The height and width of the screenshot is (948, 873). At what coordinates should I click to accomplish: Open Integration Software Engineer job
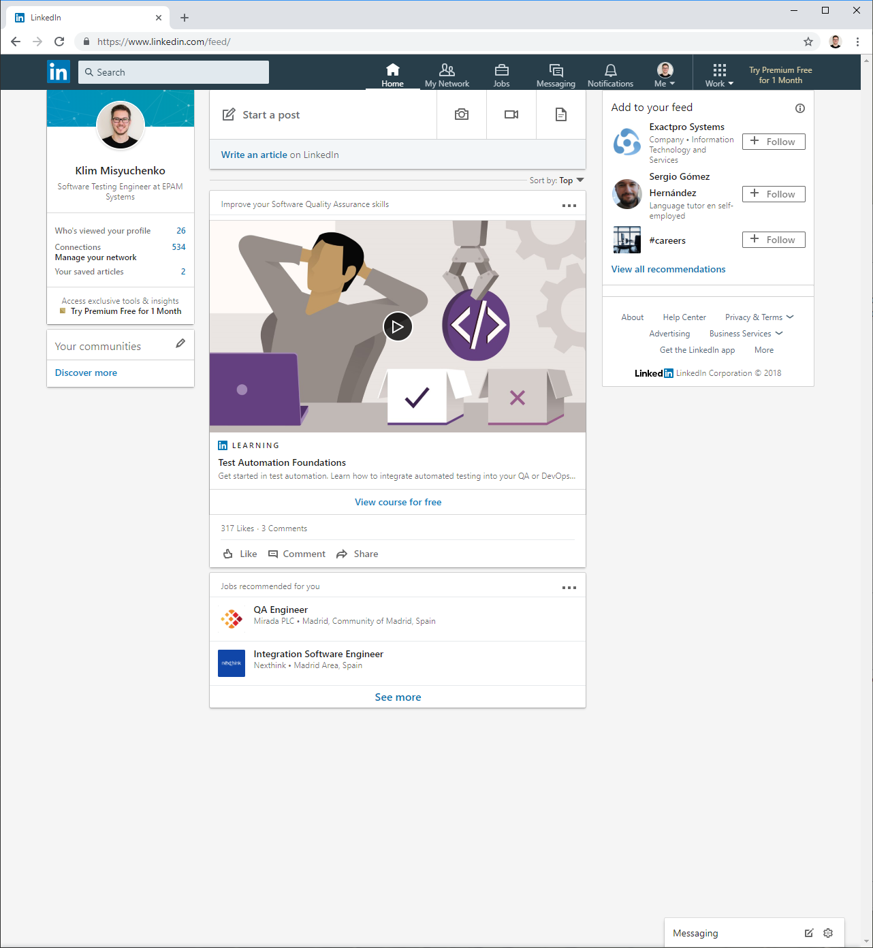(318, 654)
